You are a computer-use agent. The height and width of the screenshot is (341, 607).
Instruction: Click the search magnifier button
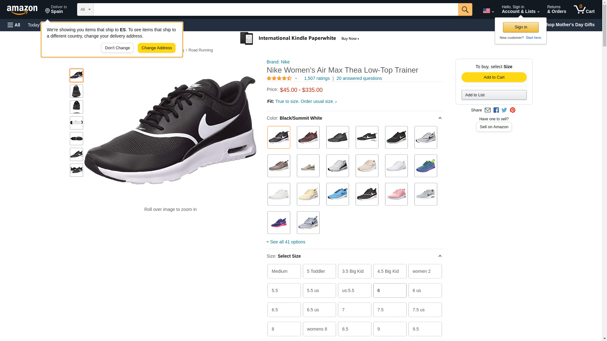pos(465,9)
